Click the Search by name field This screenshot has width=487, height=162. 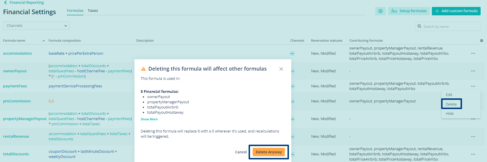pyautogui.click(x=450, y=27)
